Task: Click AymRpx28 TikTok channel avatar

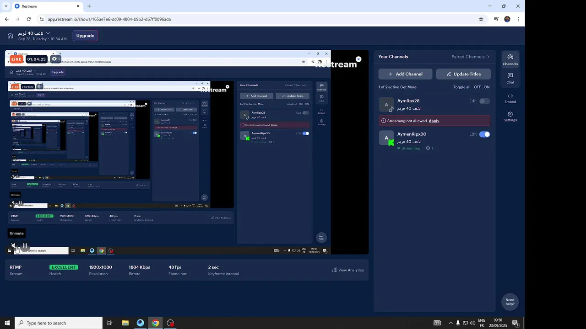Action: pos(386,105)
